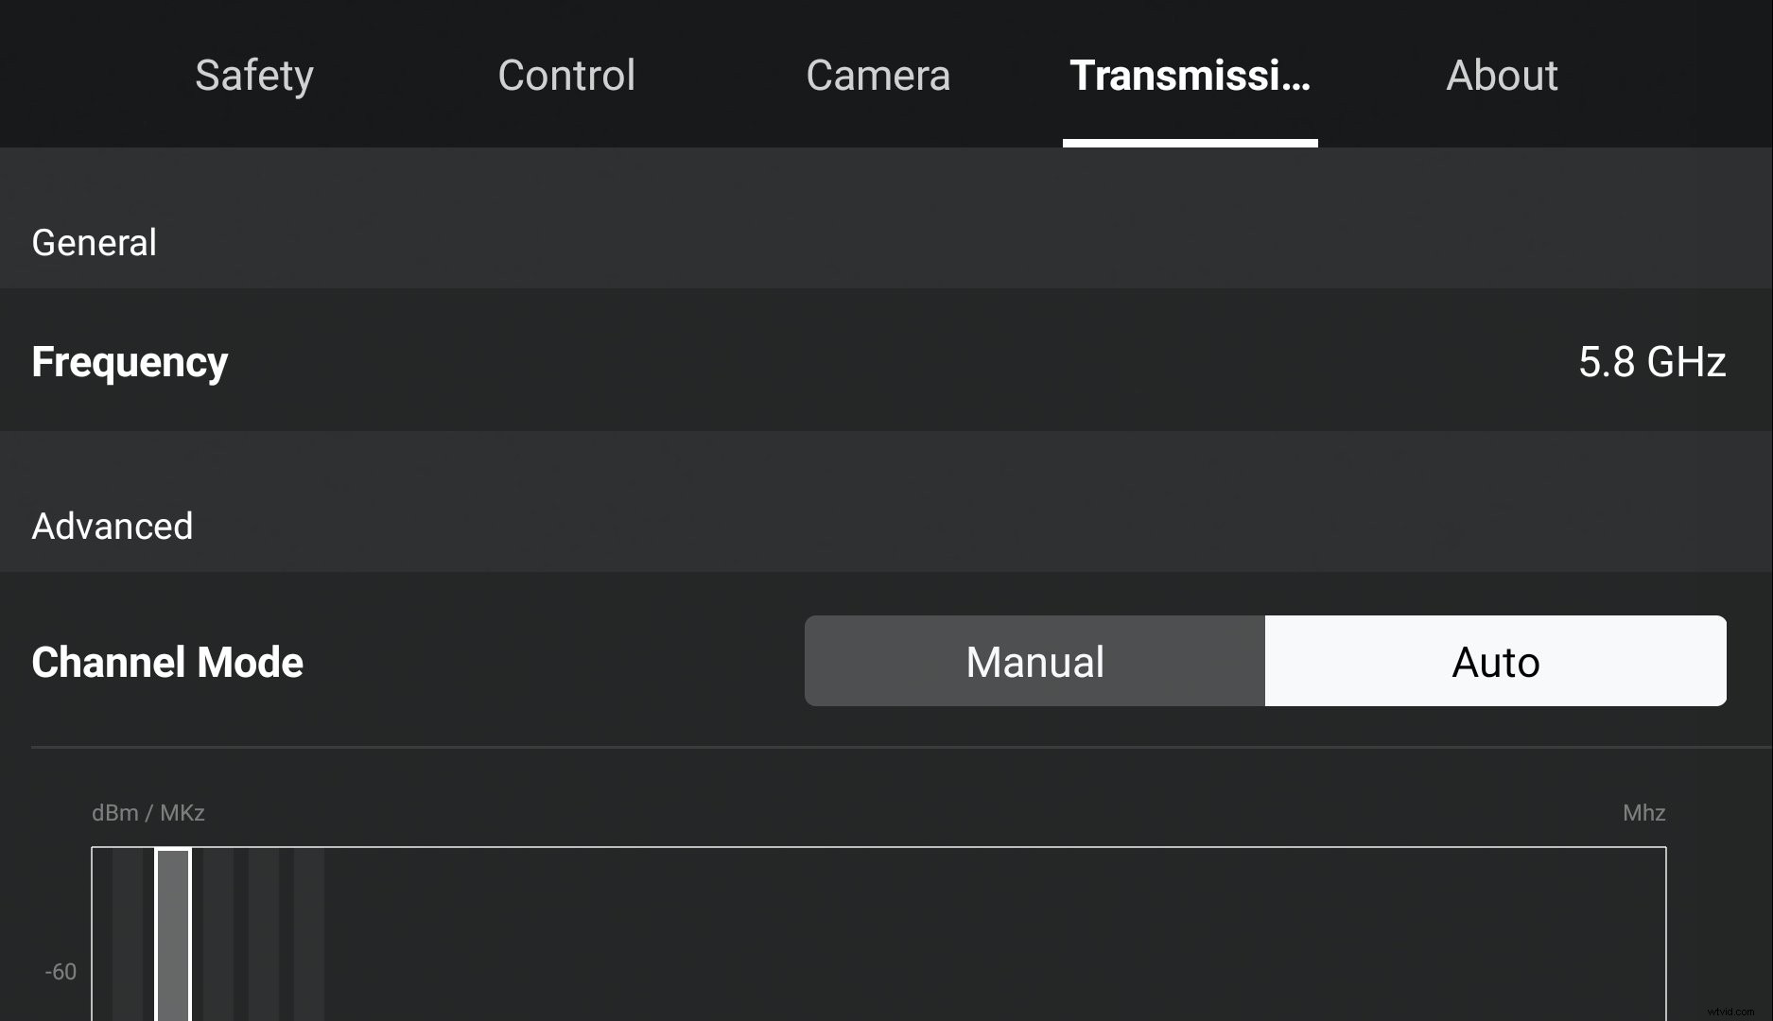This screenshot has height=1021, width=1773.
Task: Toggle the Channel Mode selector
Action: [1264, 661]
